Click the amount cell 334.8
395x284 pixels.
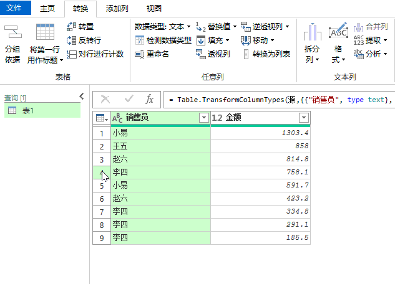(260, 212)
